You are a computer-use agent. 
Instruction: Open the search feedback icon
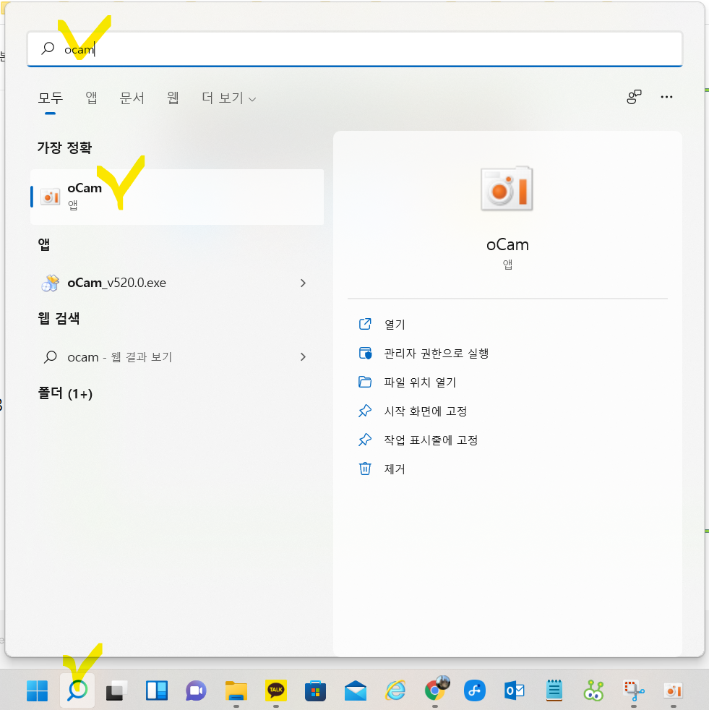click(x=634, y=96)
